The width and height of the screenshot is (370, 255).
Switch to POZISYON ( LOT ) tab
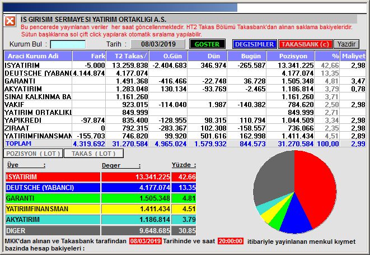pyautogui.click(x=33, y=154)
